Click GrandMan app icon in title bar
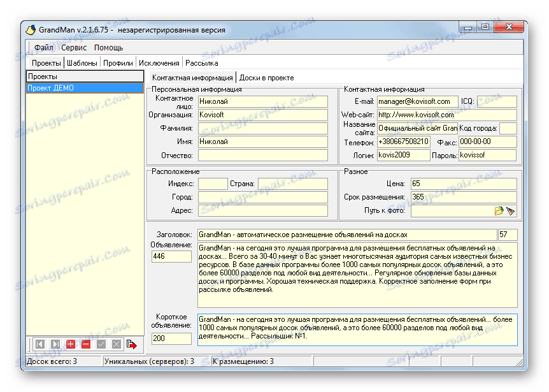 click(x=31, y=30)
